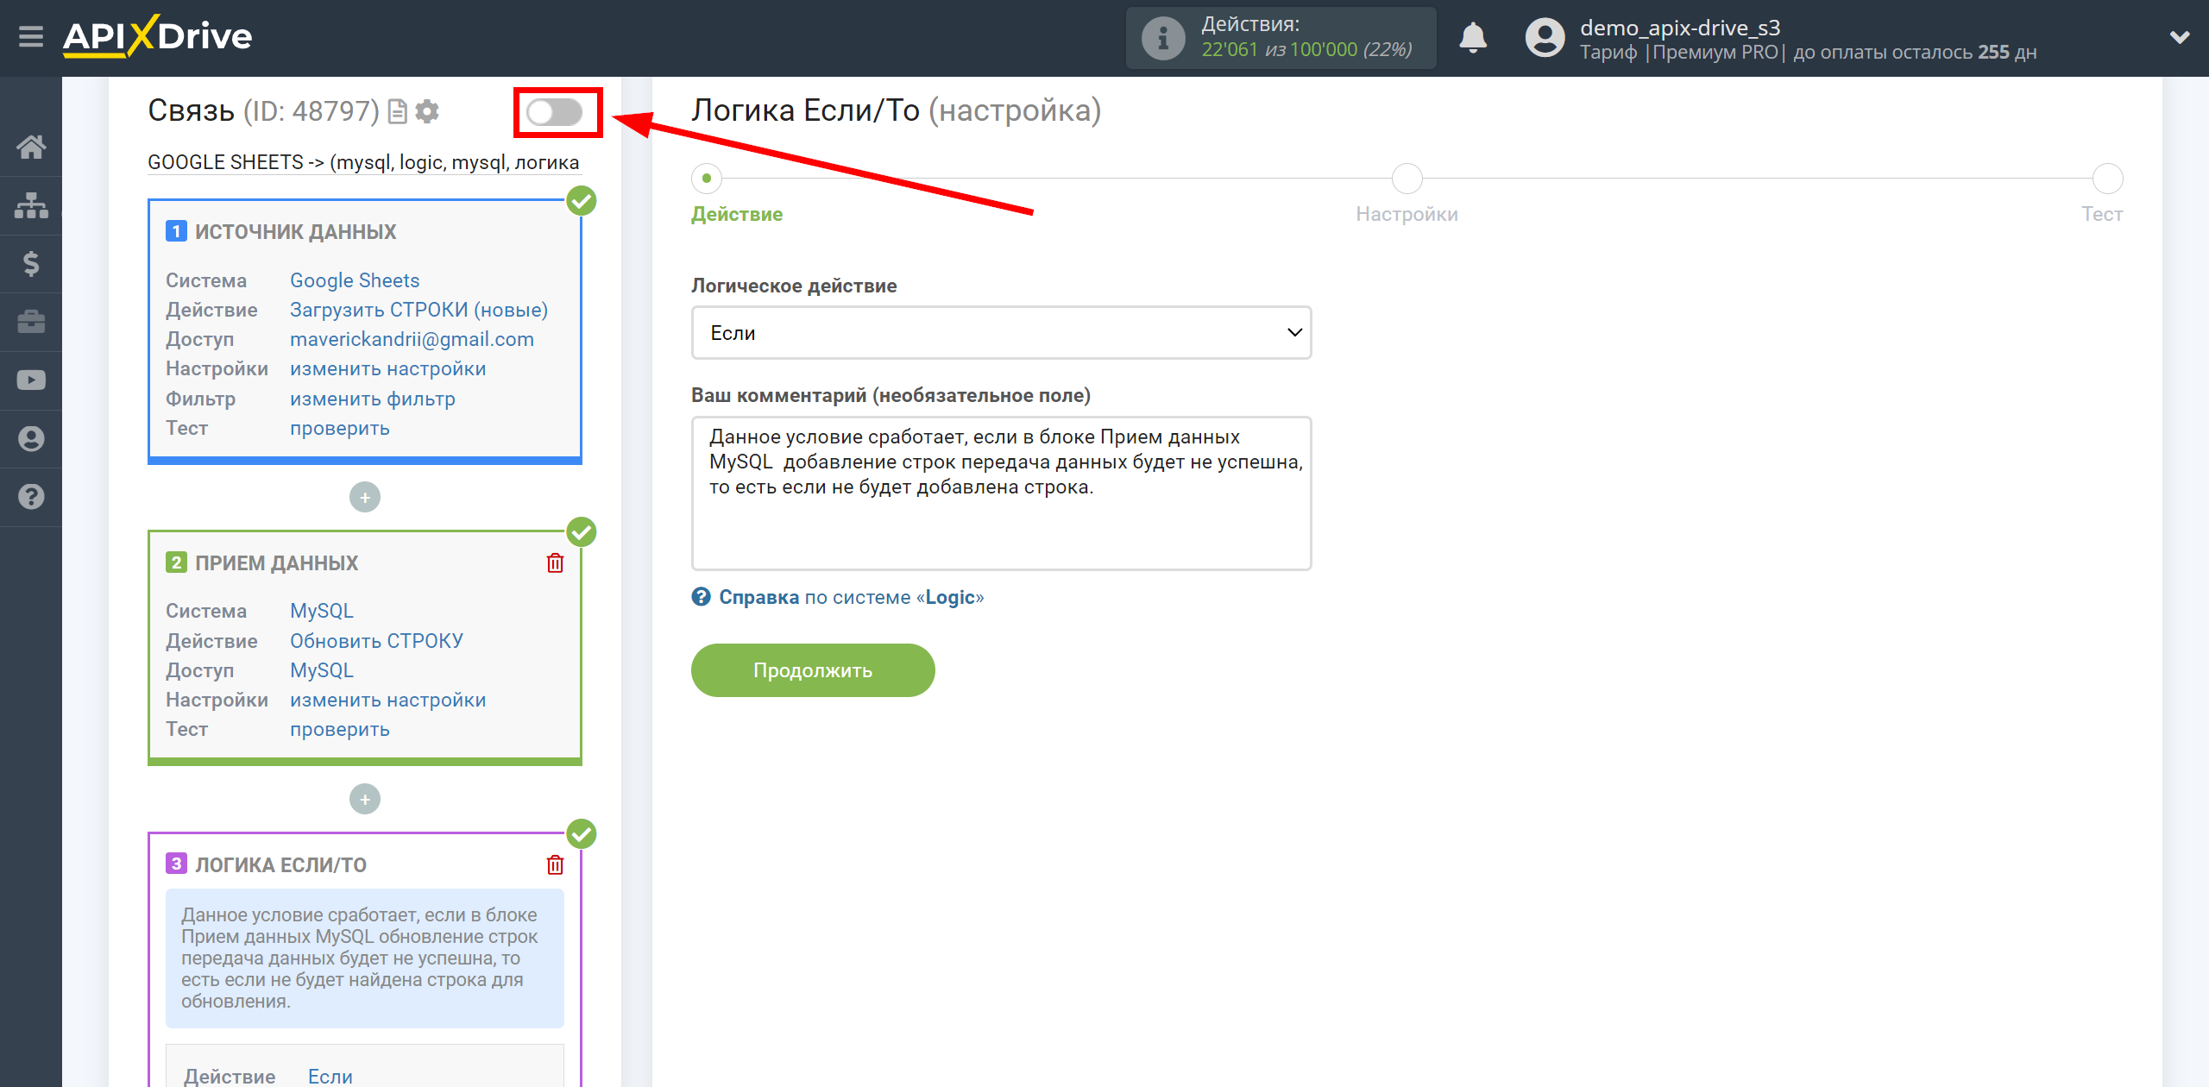This screenshot has width=2209, height=1087.
Task: Select the Действие step
Action: 707,179
